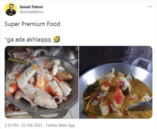Click the dark green leaf in the curry
The height and width of the screenshot is (129, 157).
(x=92, y=88)
